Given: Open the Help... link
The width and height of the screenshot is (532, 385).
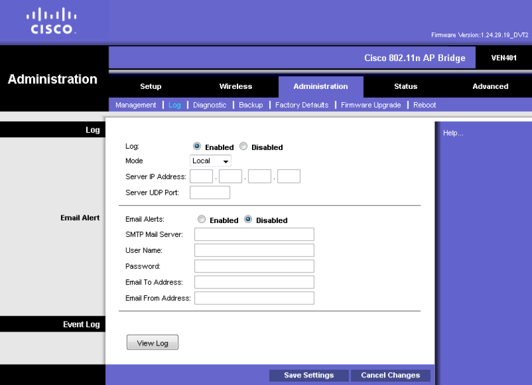Looking at the screenshot, I should click(453, 133).
